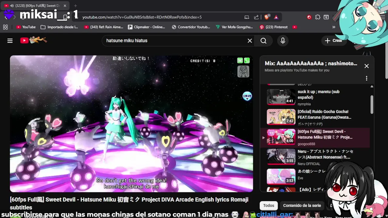Open 'Ver Mofa Gongzhu...' bookmark
This screenshot has width=388, height=218.
[x=234, y=27]
